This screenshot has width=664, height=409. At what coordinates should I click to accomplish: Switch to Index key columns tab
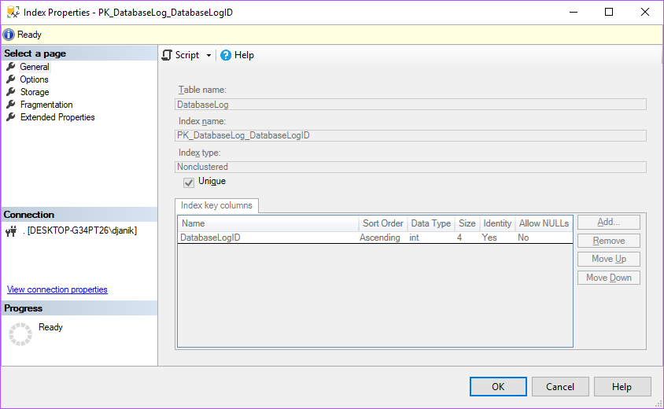[216, 205]
